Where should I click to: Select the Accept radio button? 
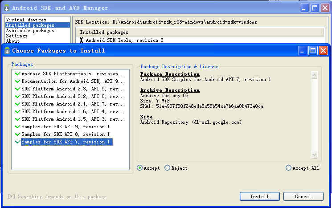point(140,168)
